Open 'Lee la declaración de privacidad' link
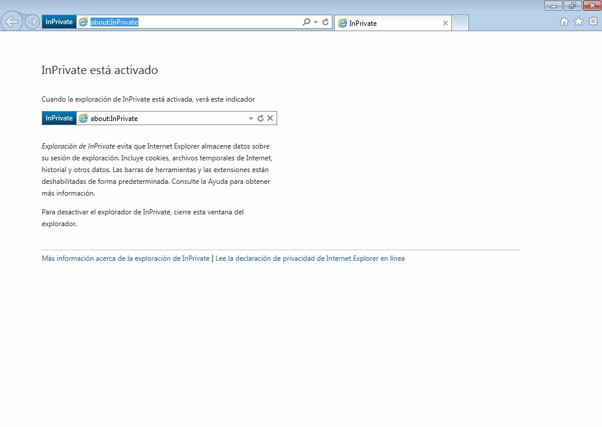Viewport: 602px width, 427px height. [310, 258]
